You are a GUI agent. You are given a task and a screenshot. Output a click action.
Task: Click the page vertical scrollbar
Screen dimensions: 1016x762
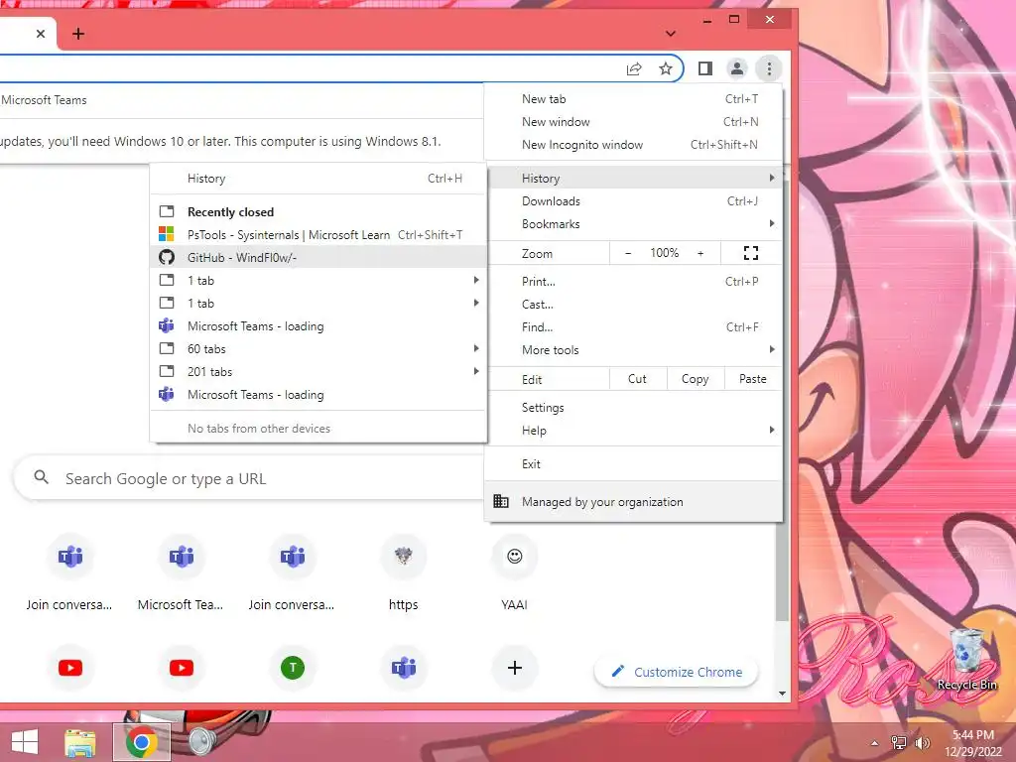(x=782, y=402)
